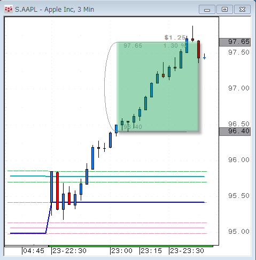This screenshot has height=260, width=256.
Task: Click the window title 'S.AAPL - Apple Inc, 3 Min'
Action: [x=55, y=9]
